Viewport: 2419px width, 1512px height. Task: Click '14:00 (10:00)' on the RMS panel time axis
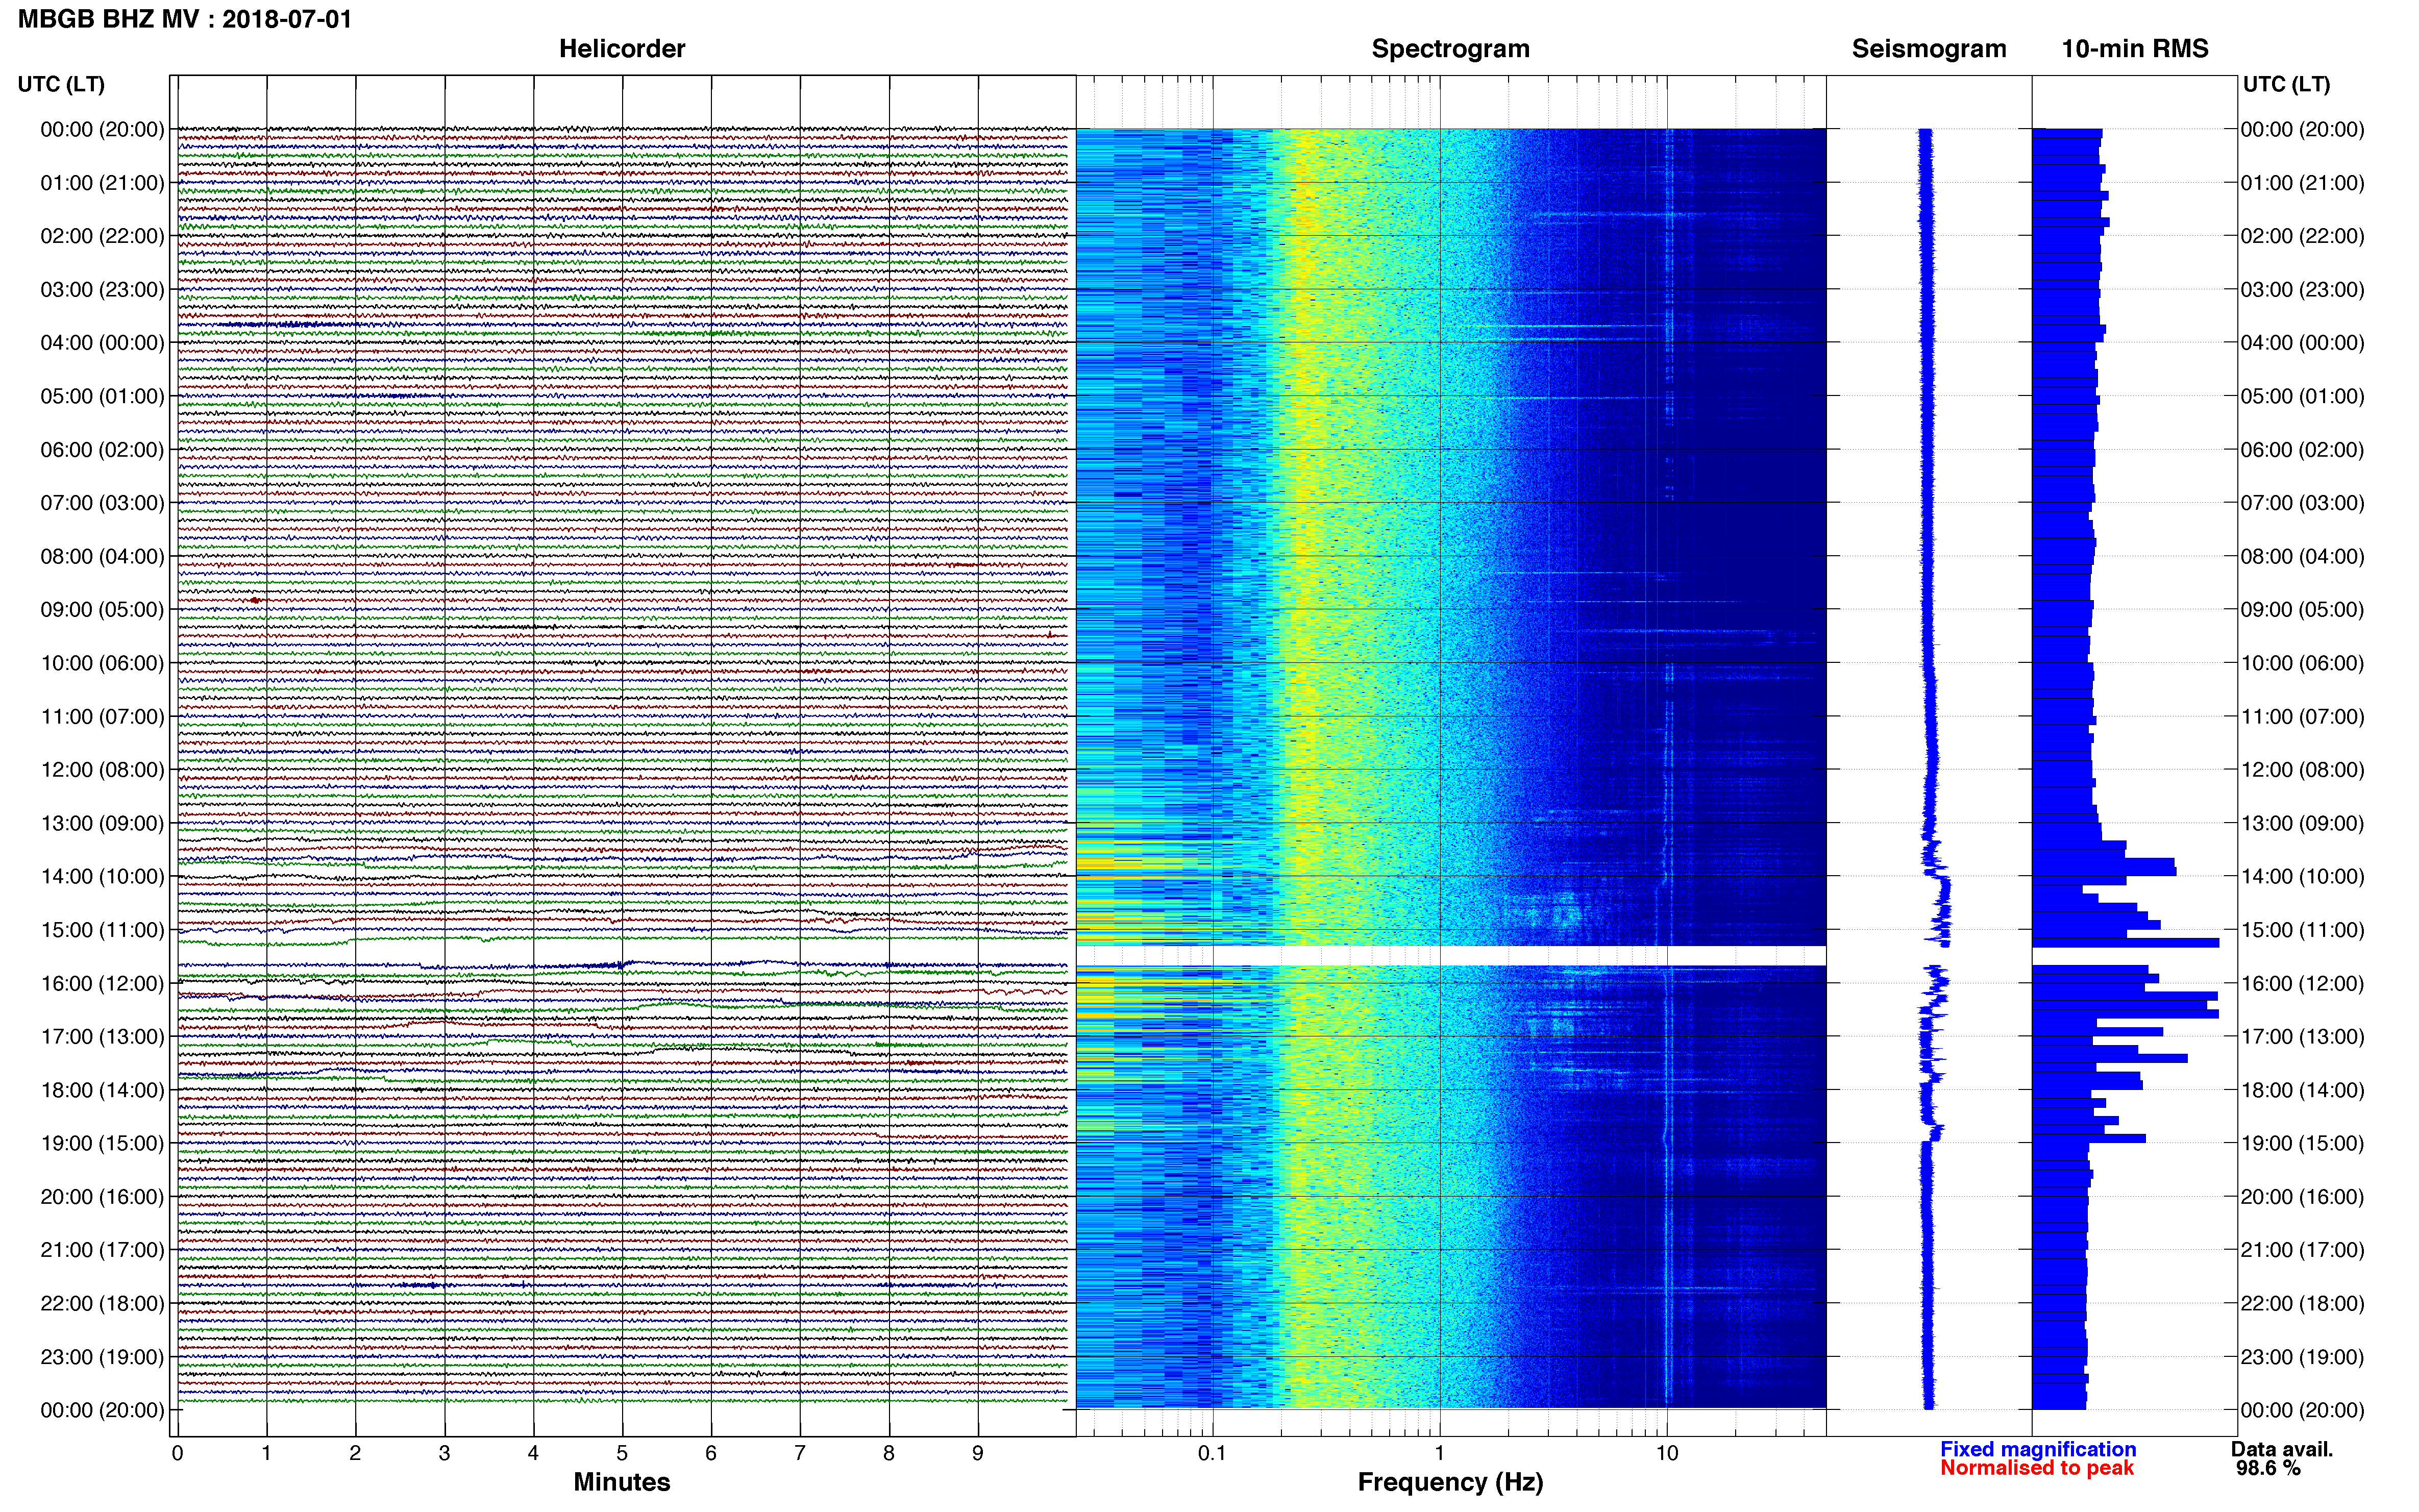(x=2302, y=877)
